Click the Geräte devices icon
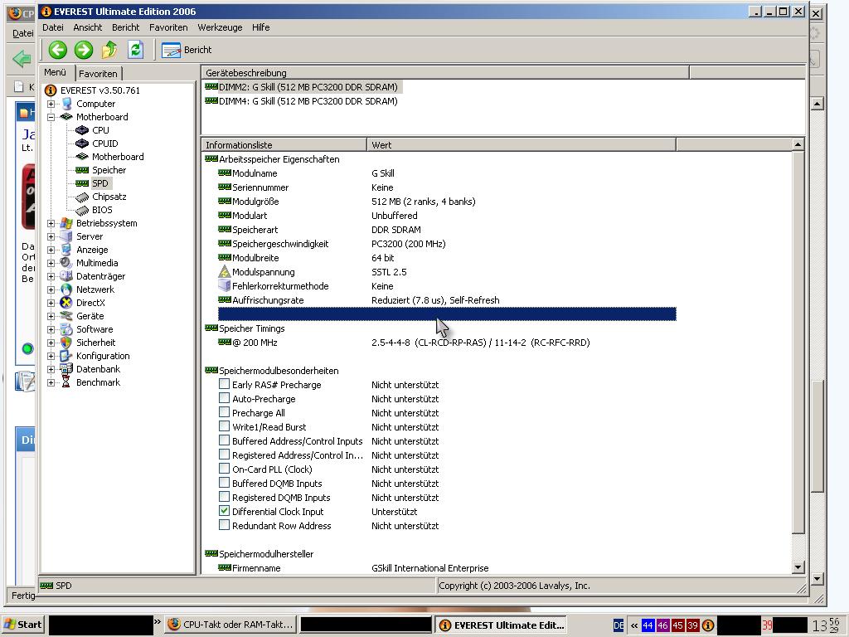The height and width of the screenshot is (637, 849). (x=66, y=316)
